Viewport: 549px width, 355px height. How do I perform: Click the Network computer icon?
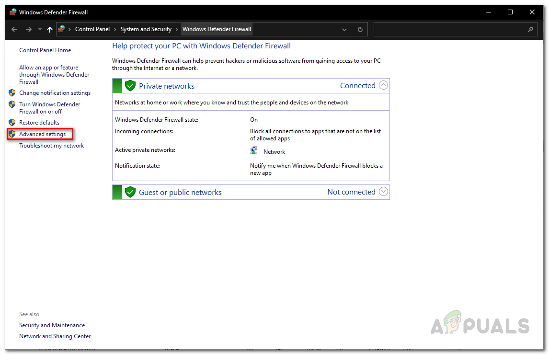[x=254, y=151]
